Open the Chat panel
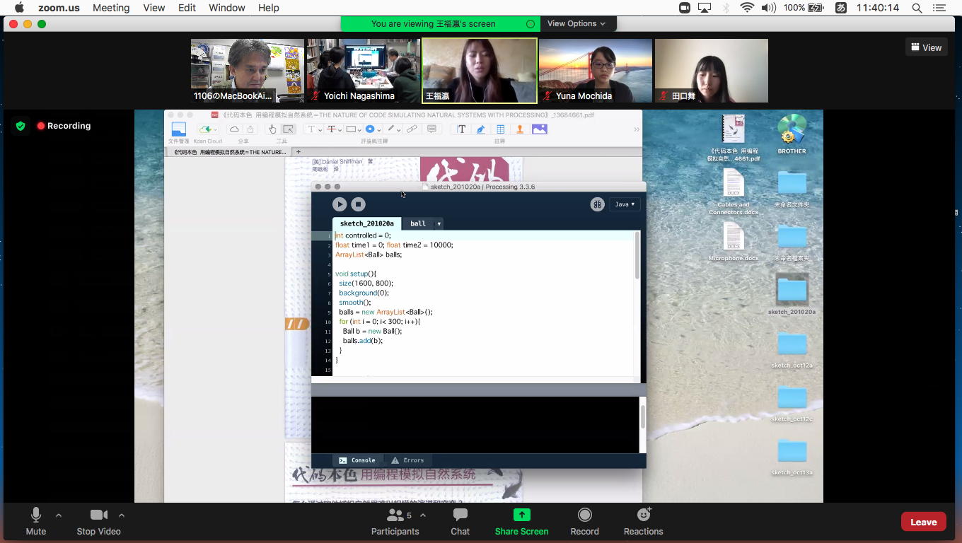Screen dimensions: 962x543 point(460,522)
